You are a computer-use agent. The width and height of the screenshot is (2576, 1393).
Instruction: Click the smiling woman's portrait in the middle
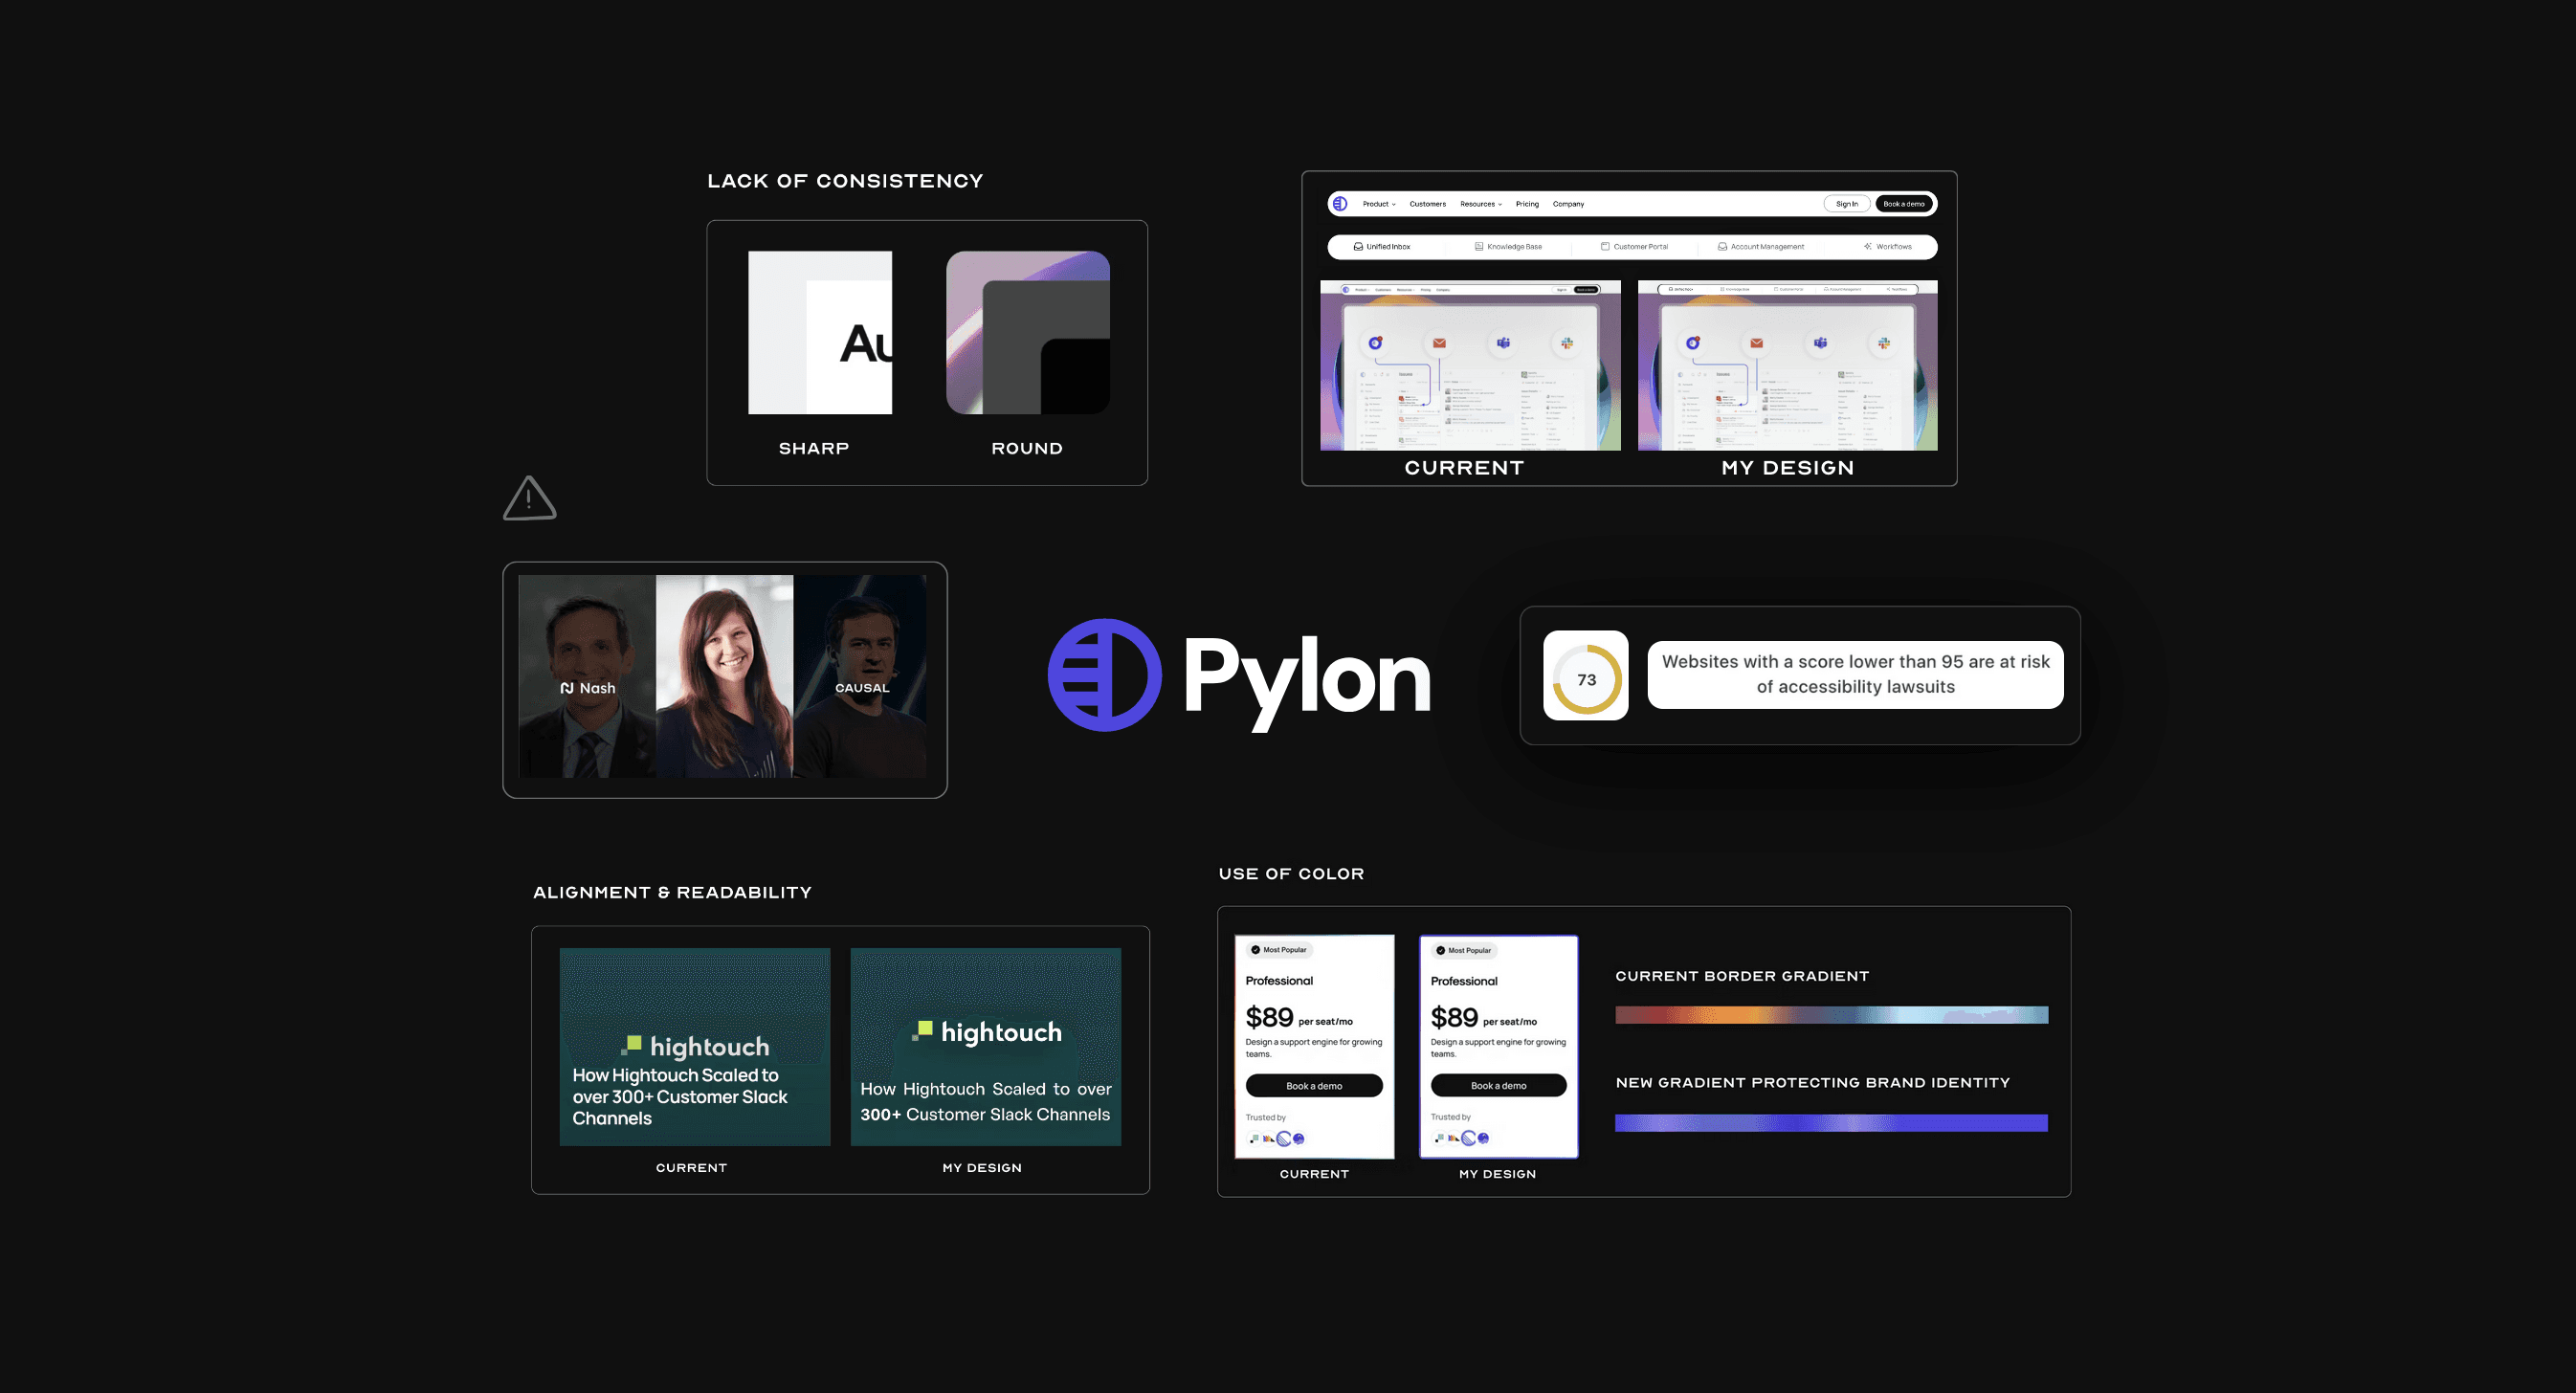pyautogui.click(x=724, y=676)
